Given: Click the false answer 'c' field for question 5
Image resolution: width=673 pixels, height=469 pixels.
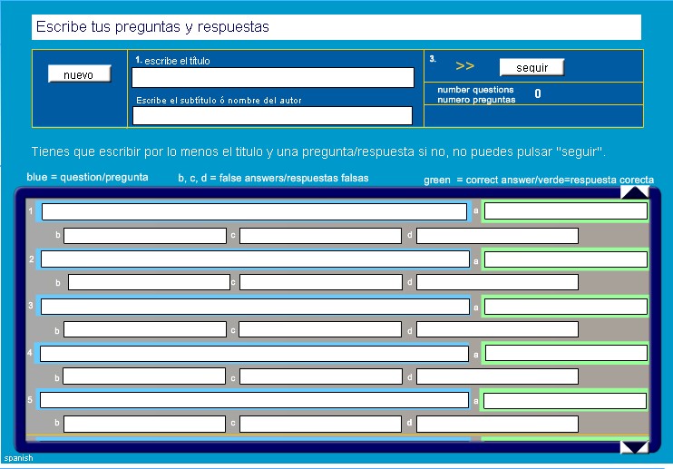Looking at the screenshot, I should 320,424.
